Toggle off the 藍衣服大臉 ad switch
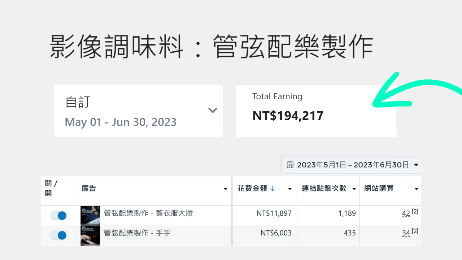462x260 pixels. pos(58,216)
